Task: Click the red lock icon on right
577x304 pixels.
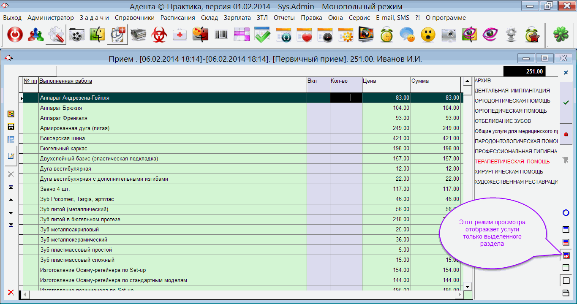Action: pos(566,134)
